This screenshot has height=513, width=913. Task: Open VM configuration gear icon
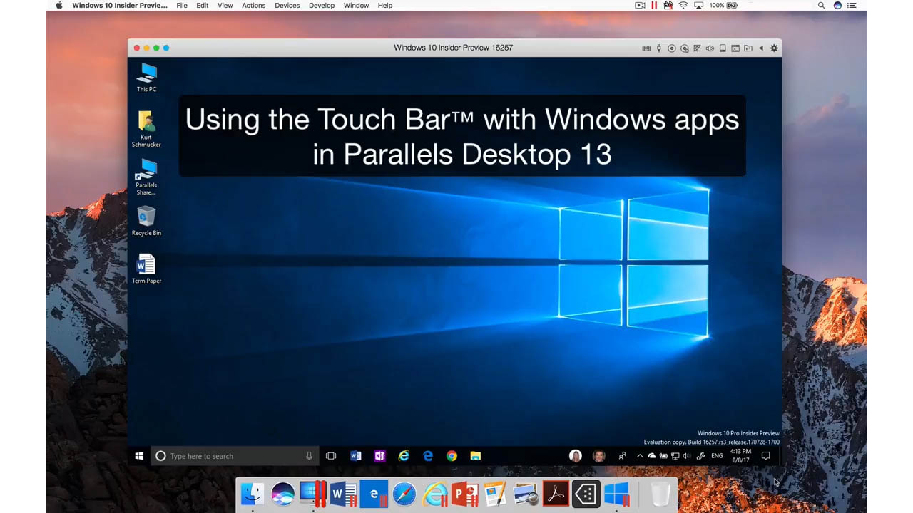pyautogui.click(x=774, y=48)
